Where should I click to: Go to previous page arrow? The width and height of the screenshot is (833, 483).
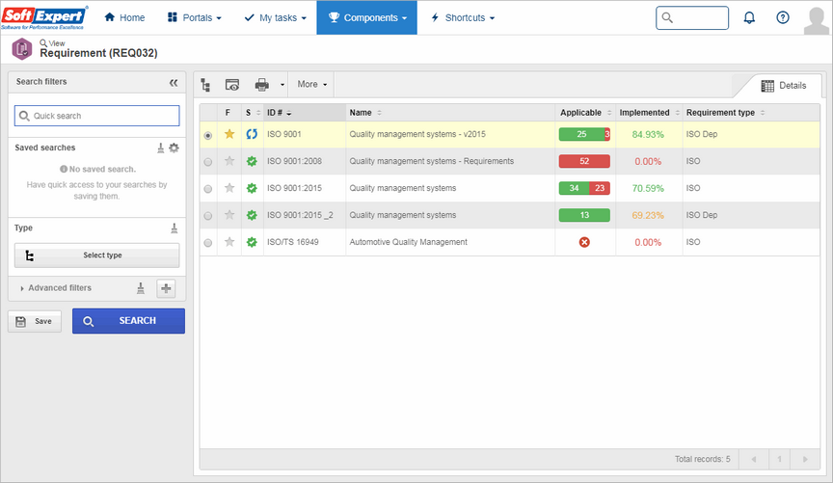[754, 459]
